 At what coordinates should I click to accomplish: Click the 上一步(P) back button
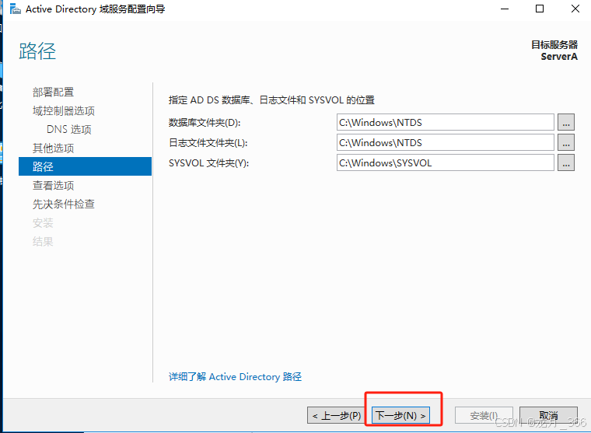point(336,416)
